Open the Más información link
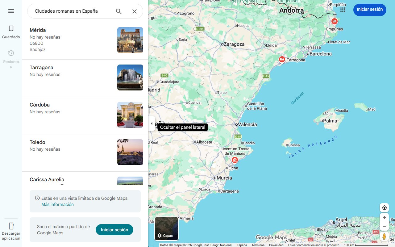395x247 pixels. [57, 204]
